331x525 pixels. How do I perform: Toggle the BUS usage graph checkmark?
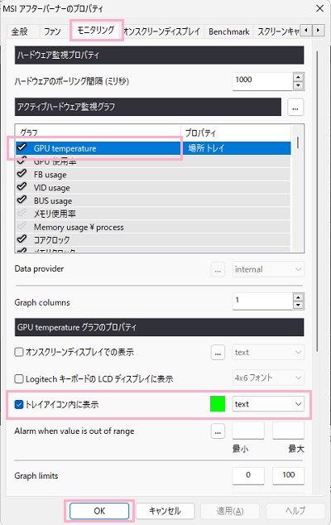(22, 200)
